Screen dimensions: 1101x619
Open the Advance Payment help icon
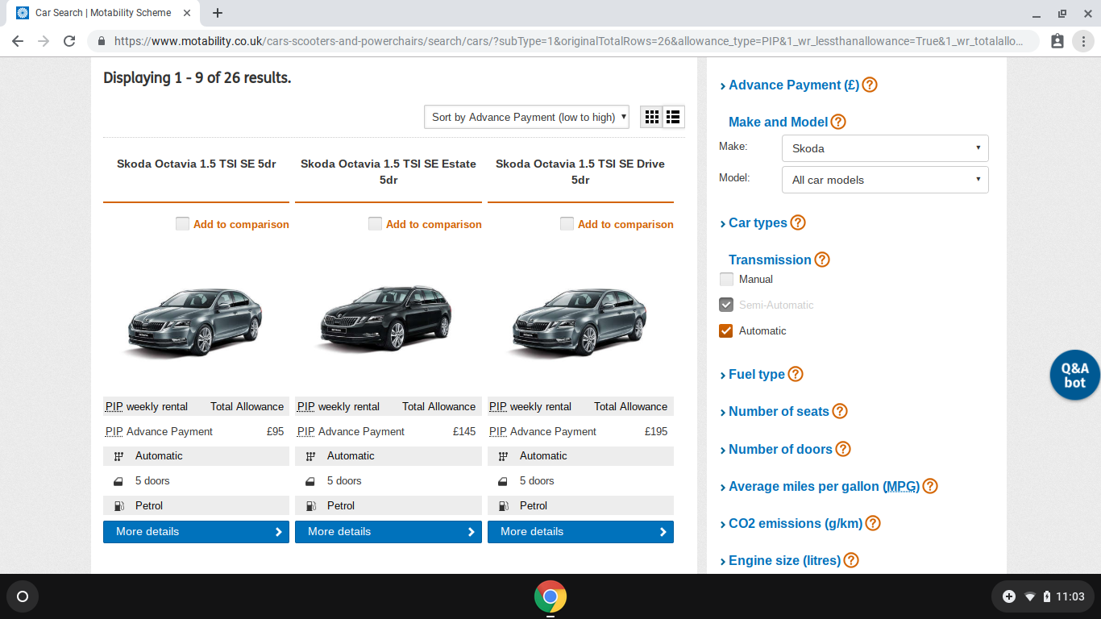point(869,85)
